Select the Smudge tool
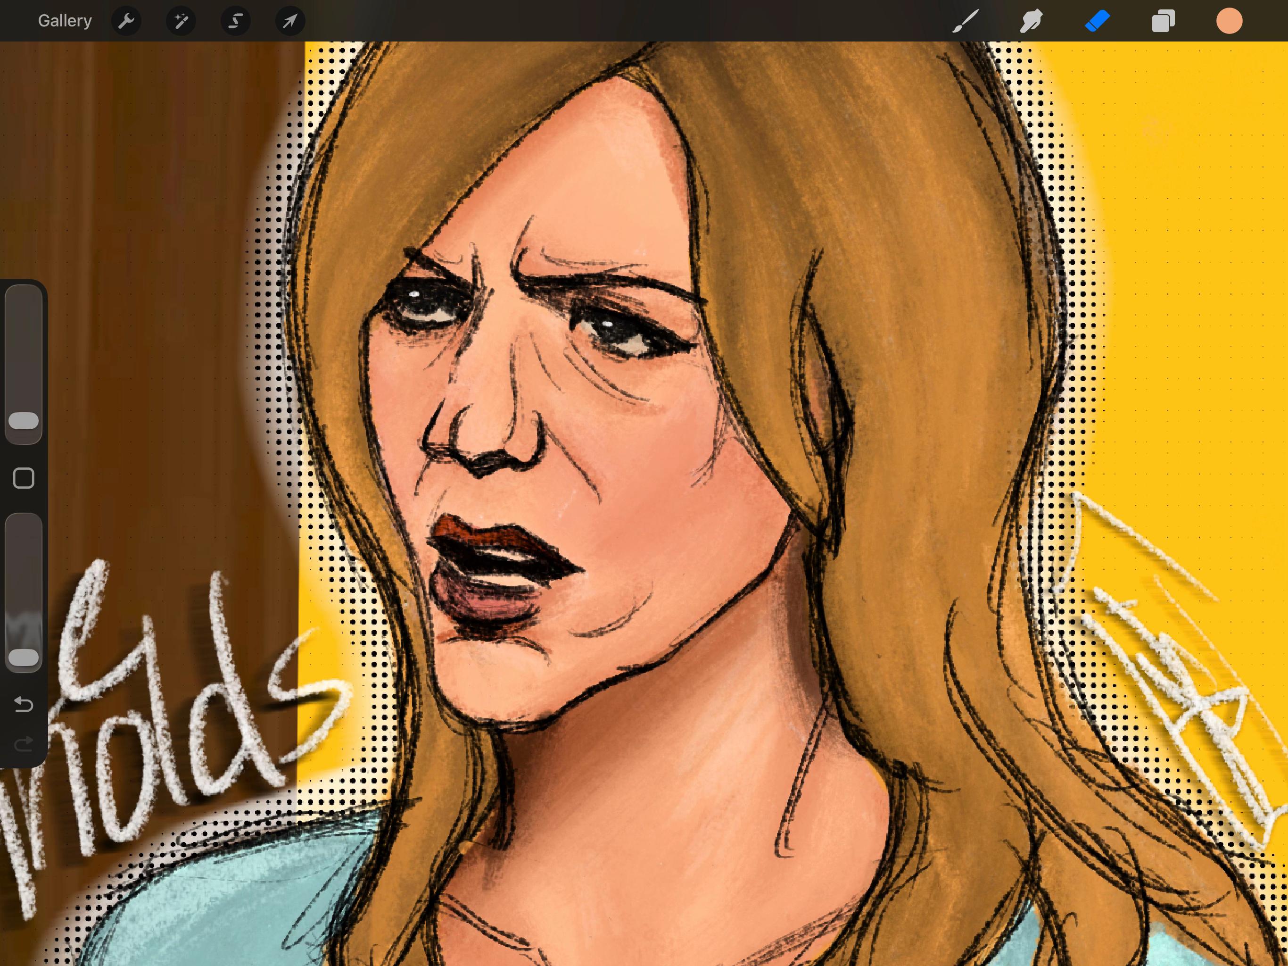Image resolution: width=1288 pixels, height=966 pixels. 1031,21
